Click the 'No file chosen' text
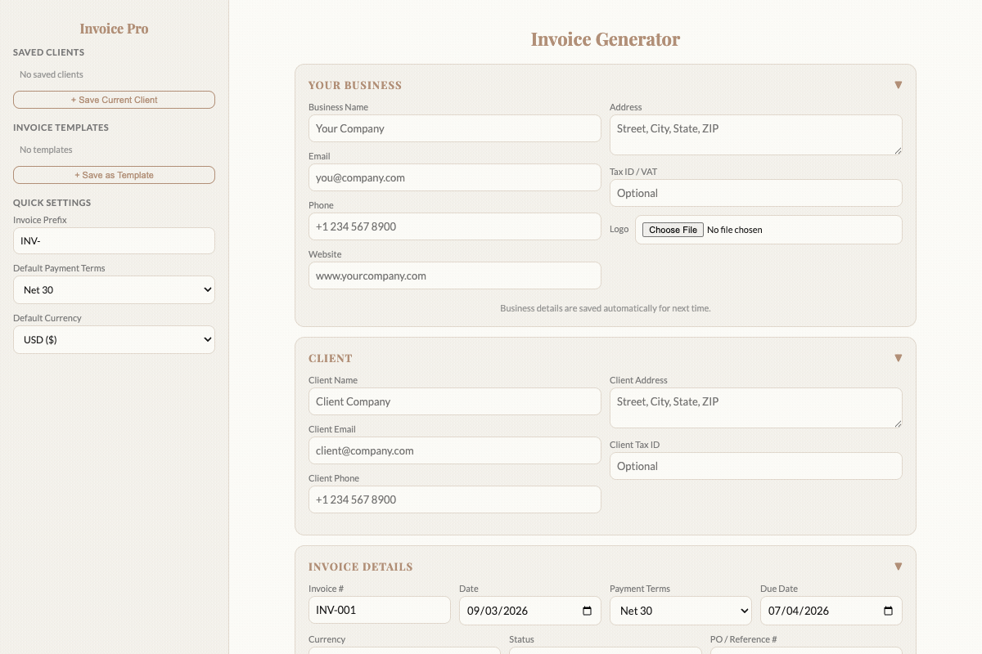This screenshot has width=982, height=654. [x=735, y=230]
